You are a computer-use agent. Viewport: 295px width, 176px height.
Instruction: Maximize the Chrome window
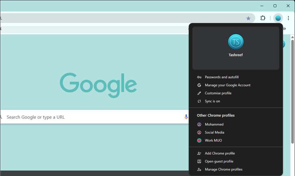point(275,6)
